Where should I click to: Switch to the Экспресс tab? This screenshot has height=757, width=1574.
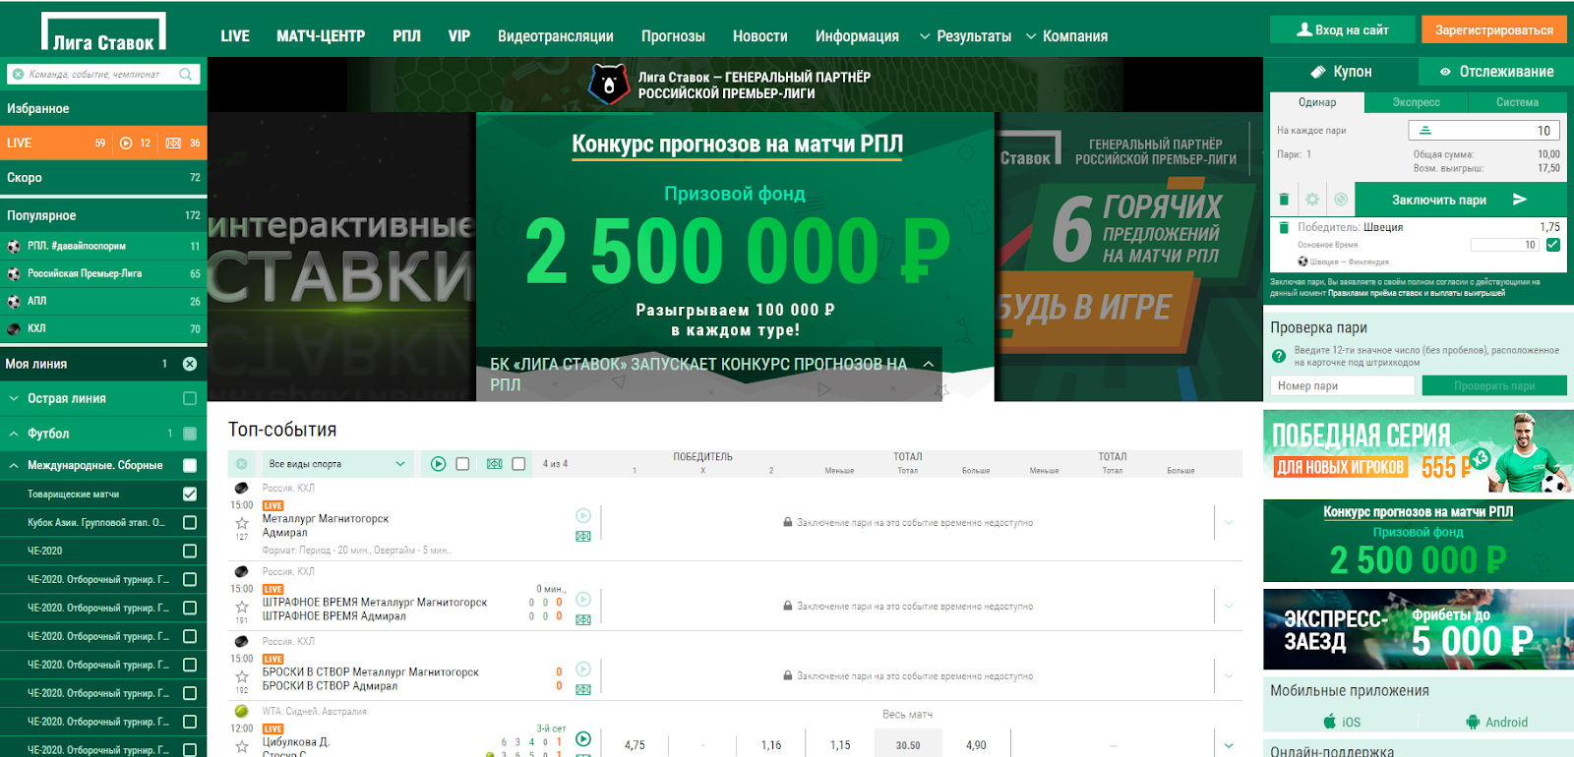(x=1416, y=102)
